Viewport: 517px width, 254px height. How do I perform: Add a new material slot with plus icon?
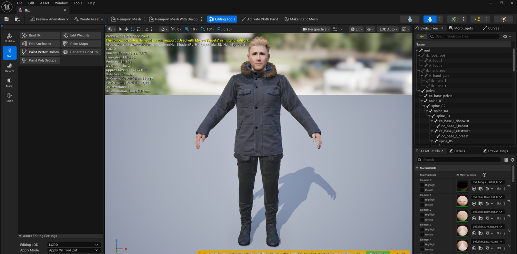click(484, 175)
